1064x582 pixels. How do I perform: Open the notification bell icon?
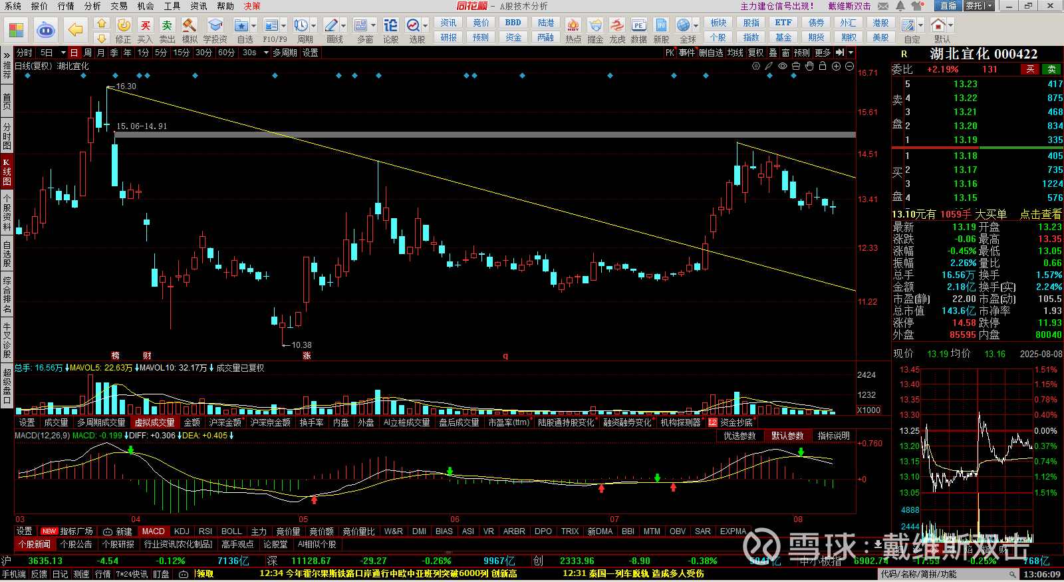click(900, 6)
